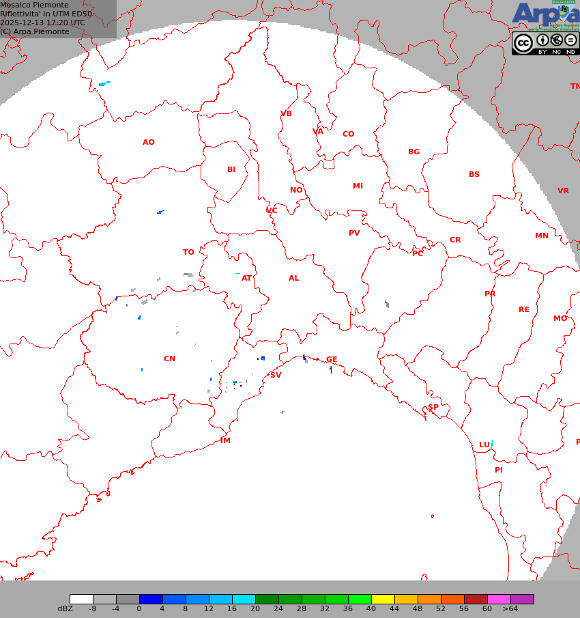The height and width of the screenshot is (618, 580).
Task: Select the CN province label
Action: [169, 359]
